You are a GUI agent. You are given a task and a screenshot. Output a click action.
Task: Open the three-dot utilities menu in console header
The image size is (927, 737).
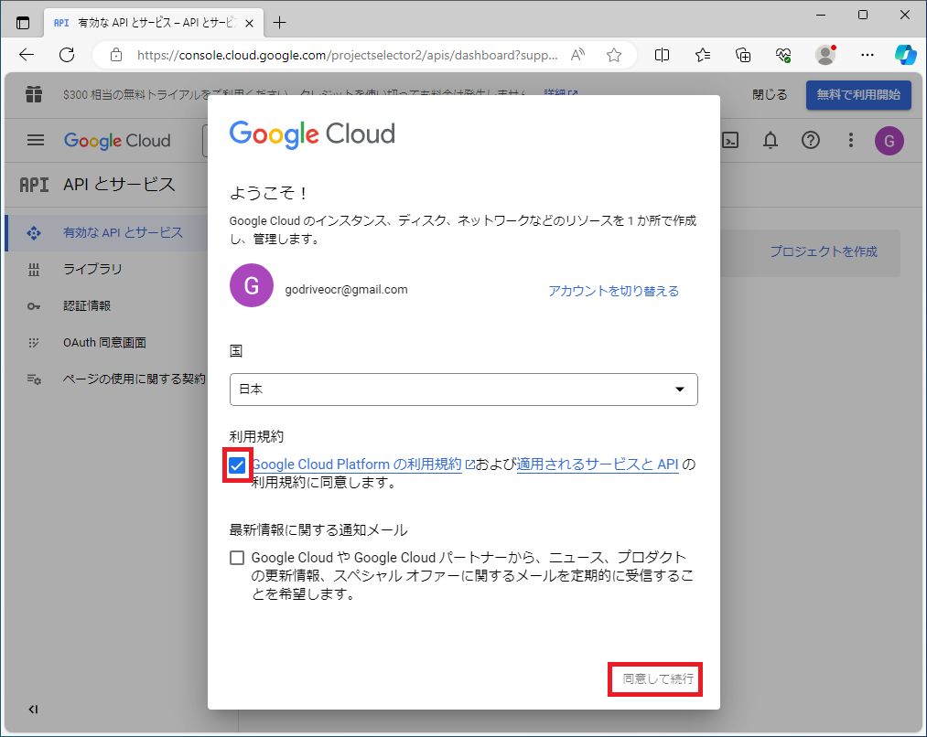(851, 141)
